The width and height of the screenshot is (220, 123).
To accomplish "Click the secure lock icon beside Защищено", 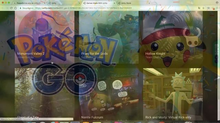I will pos(20,8).
